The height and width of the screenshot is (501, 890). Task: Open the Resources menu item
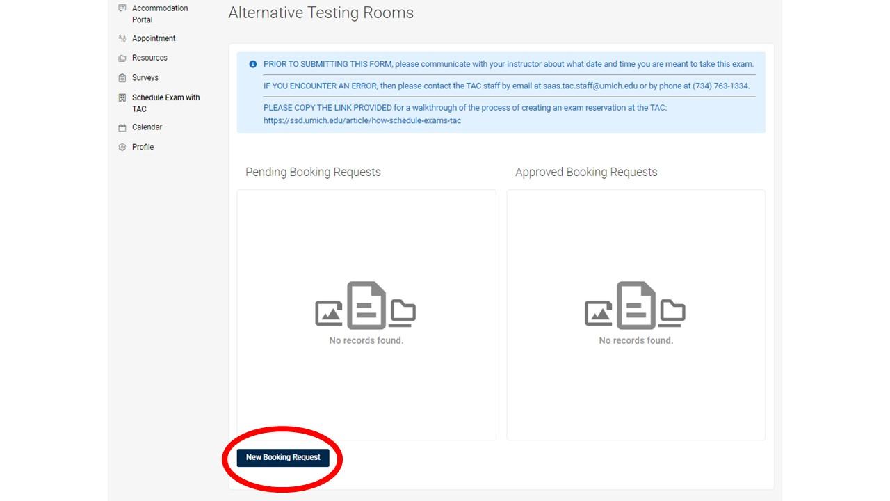(x=149, y=58)
